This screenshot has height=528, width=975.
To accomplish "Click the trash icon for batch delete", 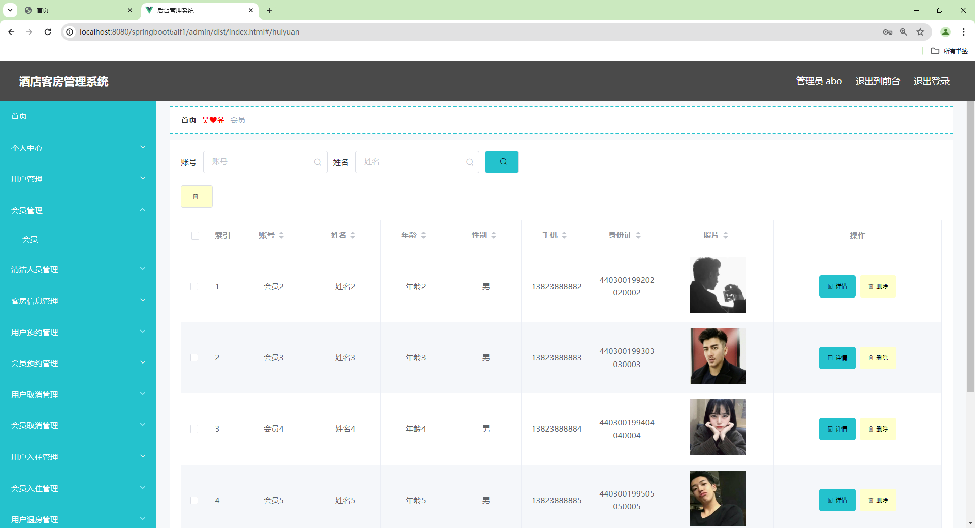I will tap(196, 196).
